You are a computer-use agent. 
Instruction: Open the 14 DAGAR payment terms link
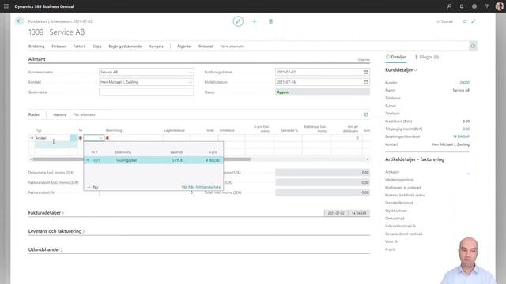(461, 136)
